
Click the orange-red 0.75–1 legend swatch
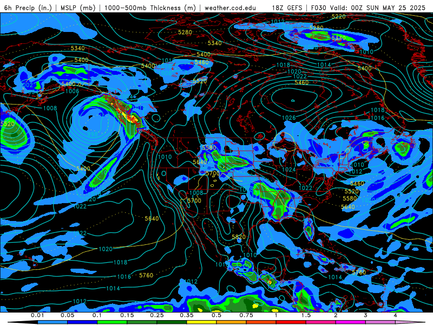(x=261, y=322)
